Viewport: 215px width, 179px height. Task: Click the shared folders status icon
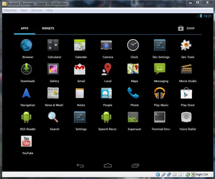point(174,174)
